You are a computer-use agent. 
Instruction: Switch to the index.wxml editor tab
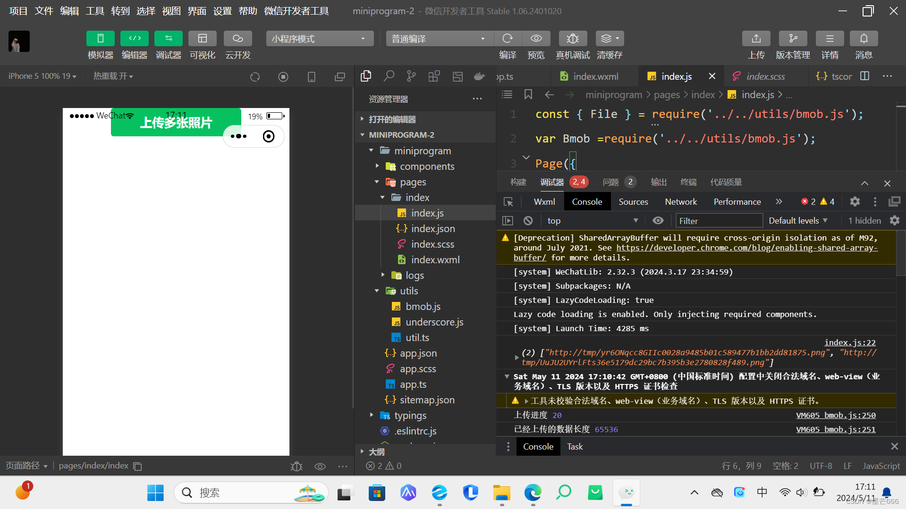pos(594,76)
